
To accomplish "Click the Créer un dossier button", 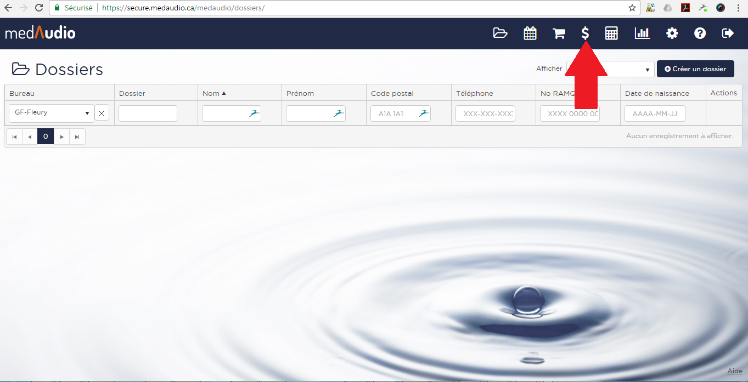I will (x=695, y=69).
